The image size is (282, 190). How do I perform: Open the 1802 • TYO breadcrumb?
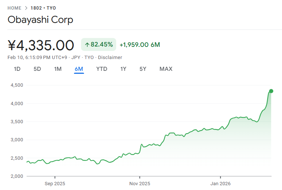43,8
